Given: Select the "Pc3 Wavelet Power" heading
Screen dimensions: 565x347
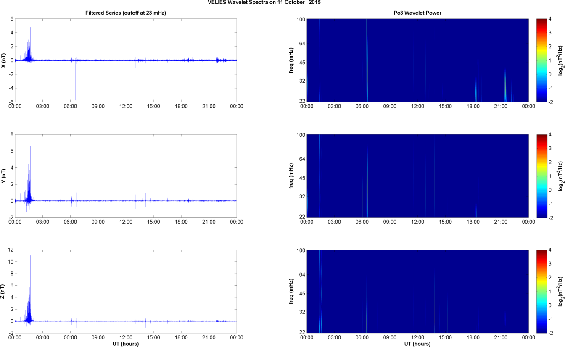Looking at the screenshot, I should tap(417, 13).
